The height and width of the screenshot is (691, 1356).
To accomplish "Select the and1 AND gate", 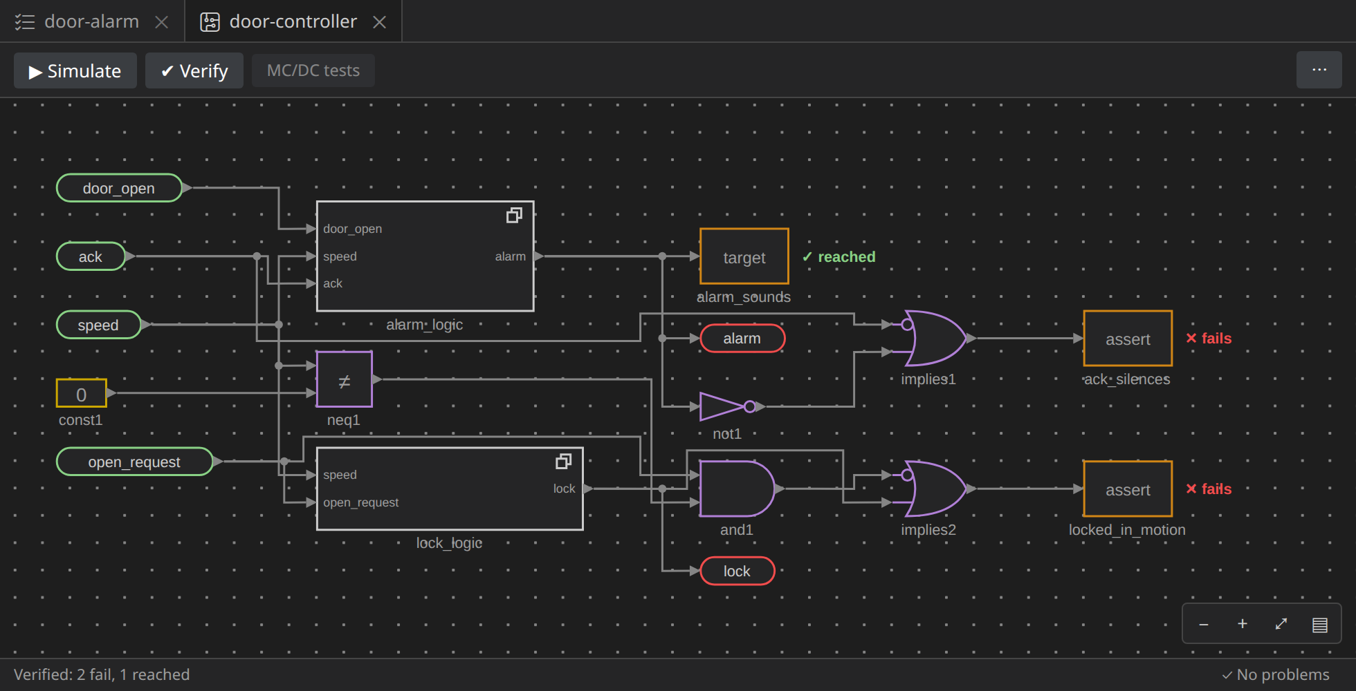I will pyautogui.click(x=737, y=489).
